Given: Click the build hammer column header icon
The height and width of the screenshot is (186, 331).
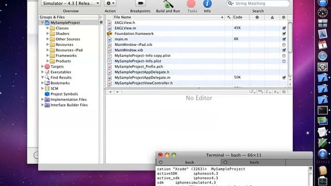Looking at the screenshot, I should [229, 17].
